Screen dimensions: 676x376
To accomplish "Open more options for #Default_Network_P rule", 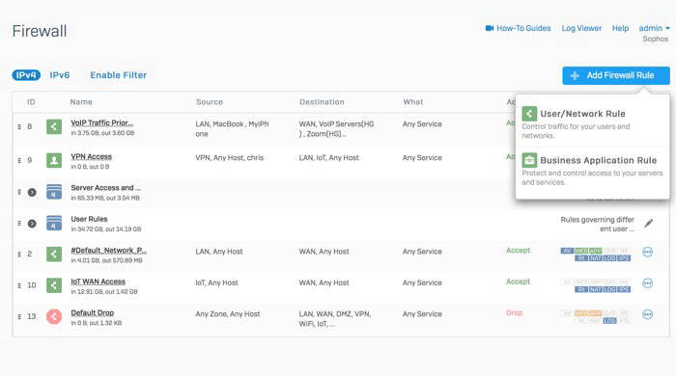I will coord(648,252).
